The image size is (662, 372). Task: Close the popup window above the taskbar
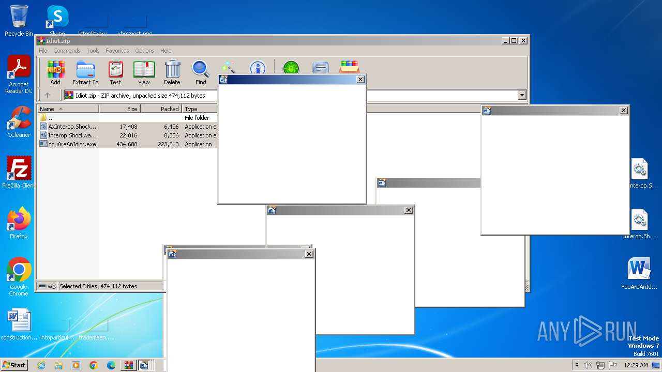(x=309, y=254)
